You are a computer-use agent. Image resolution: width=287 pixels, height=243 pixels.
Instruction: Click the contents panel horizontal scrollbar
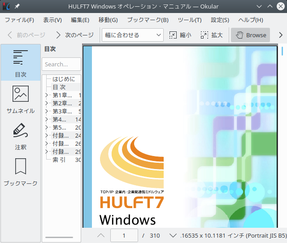click(x=59, y=237)
